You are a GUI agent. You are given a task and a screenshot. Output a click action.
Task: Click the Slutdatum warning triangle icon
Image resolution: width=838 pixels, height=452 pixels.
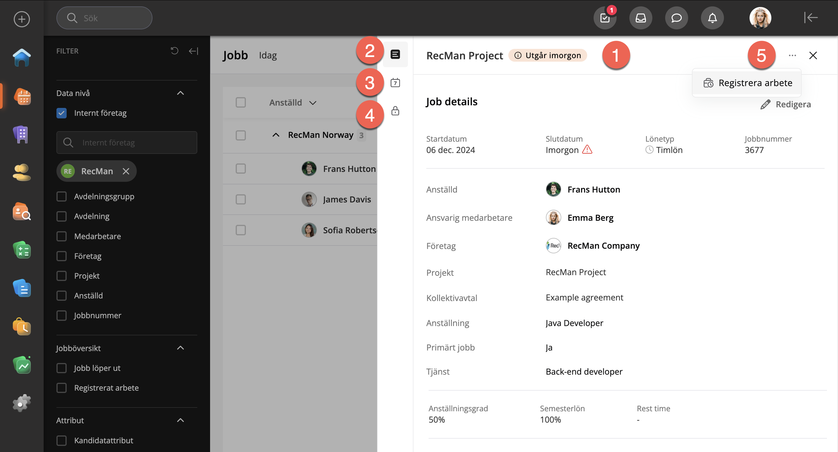coord(587,150)
